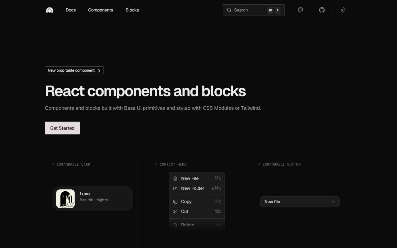397x248 pixels.
Task: Click the site logo in the header
Action: (50, 10)
